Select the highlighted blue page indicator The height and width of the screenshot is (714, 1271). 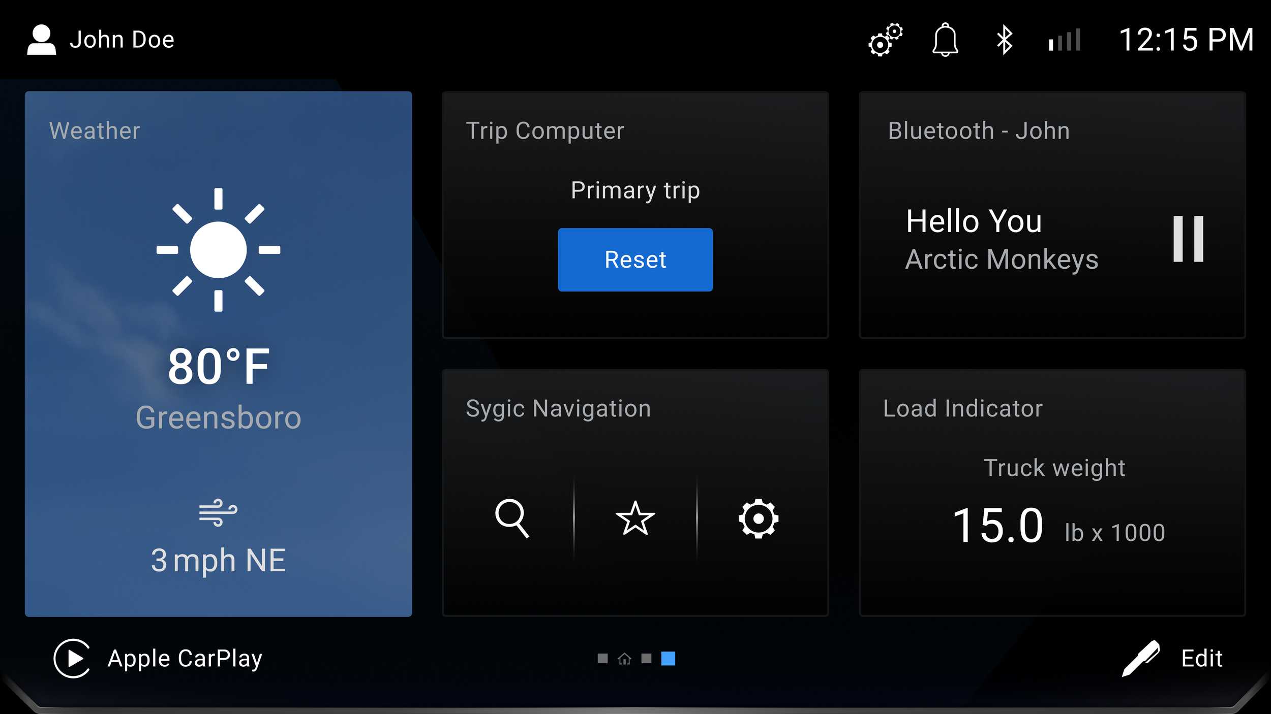(x=668, y=659)
